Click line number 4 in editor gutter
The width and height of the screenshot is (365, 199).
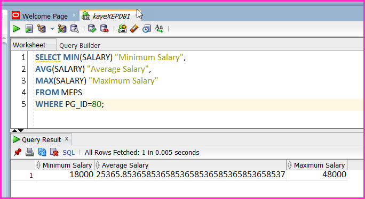coord(23,93)
